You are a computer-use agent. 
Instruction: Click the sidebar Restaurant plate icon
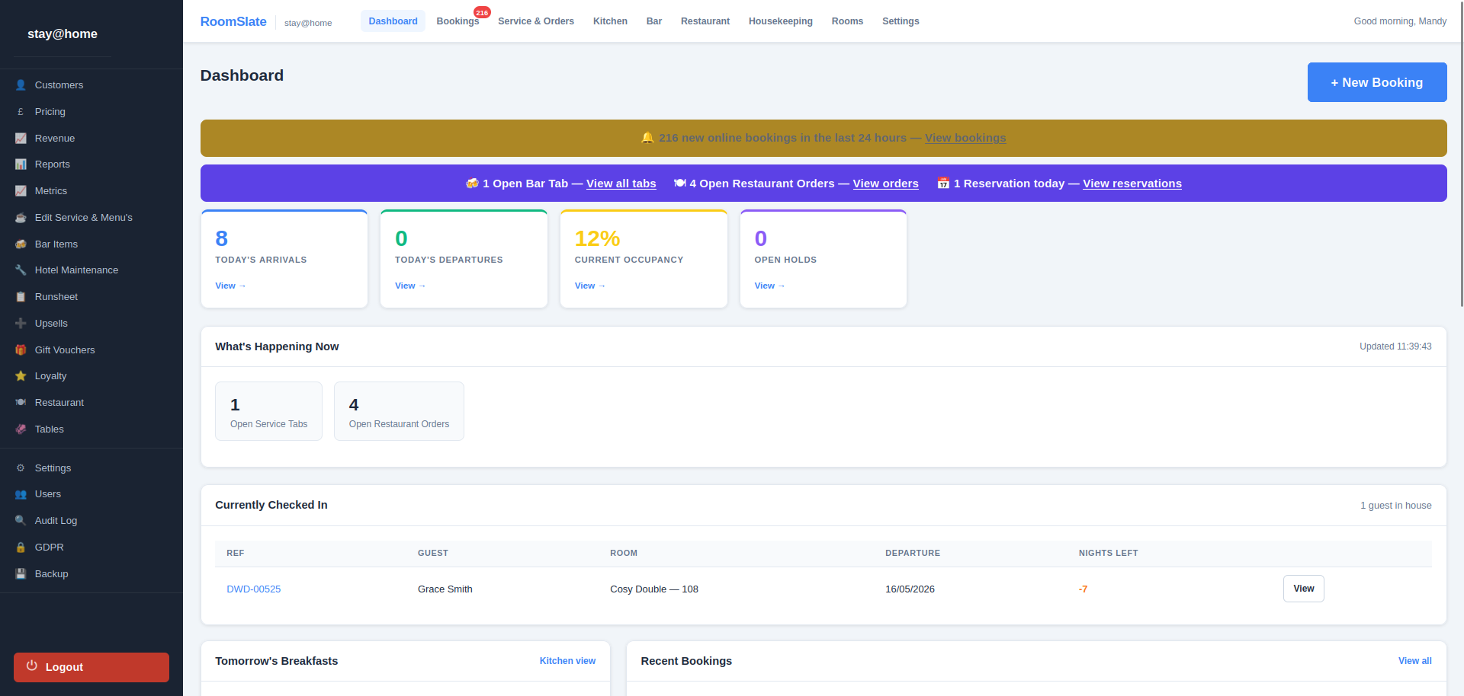click(x=21, y=403)
